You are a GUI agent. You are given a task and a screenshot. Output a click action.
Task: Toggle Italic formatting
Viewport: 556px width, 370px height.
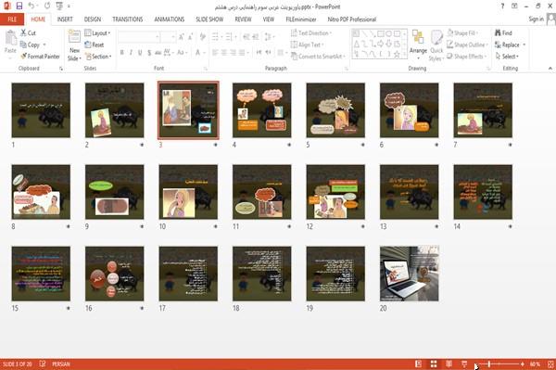131,53
